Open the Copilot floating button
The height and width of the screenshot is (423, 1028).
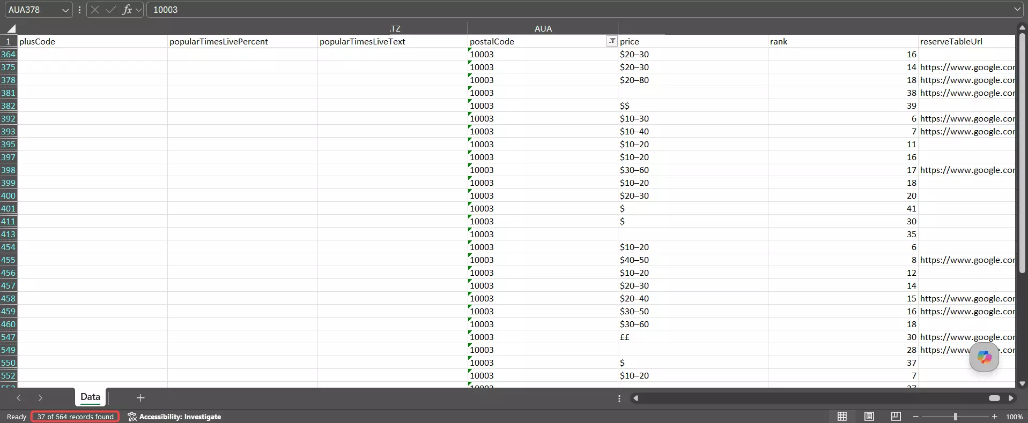(x=984, y=357)
